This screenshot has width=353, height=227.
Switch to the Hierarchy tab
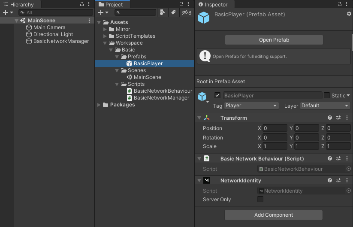(19, 4)
